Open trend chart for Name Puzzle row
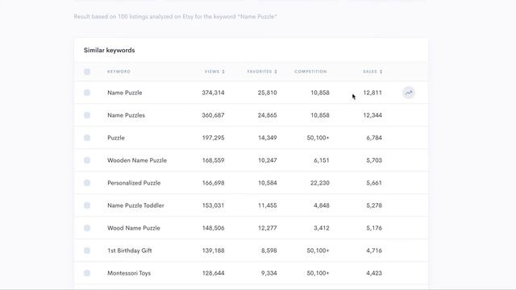 pyautogui.click(x=409, y=93)
